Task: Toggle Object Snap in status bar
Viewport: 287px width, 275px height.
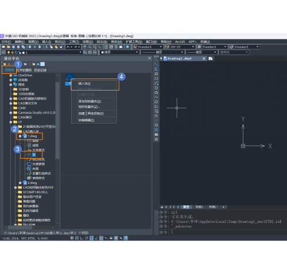Action: click(91, 238)
